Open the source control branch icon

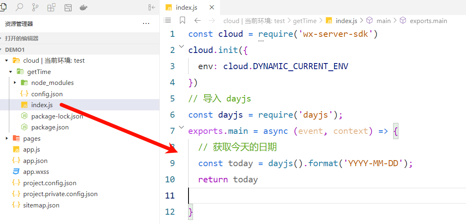(35, 7)
